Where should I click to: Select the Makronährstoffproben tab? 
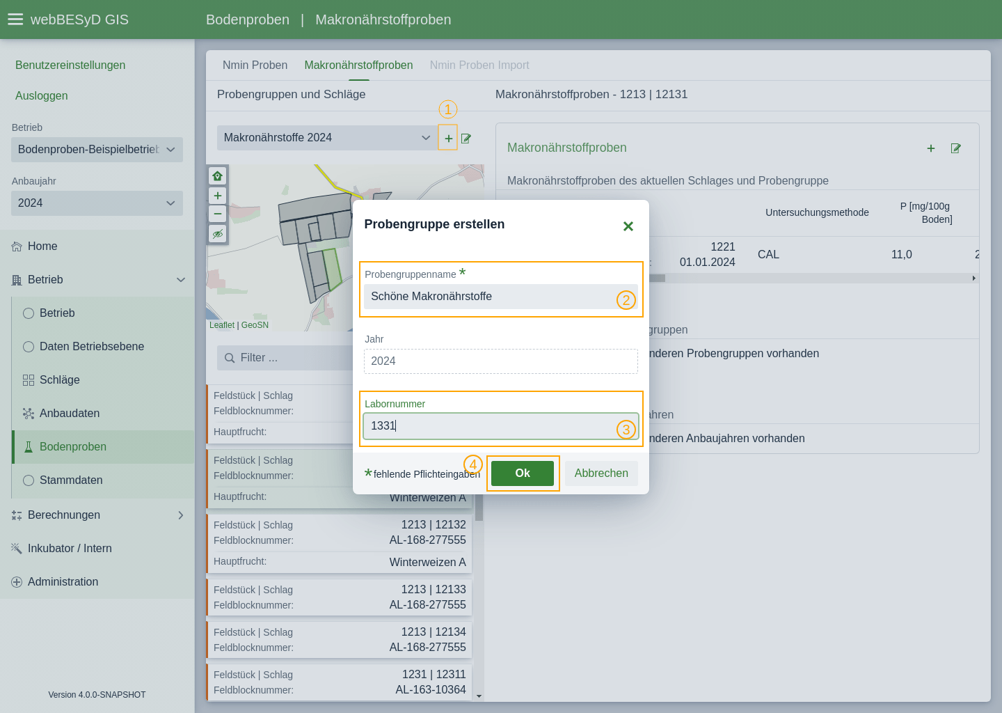(358, 65)
